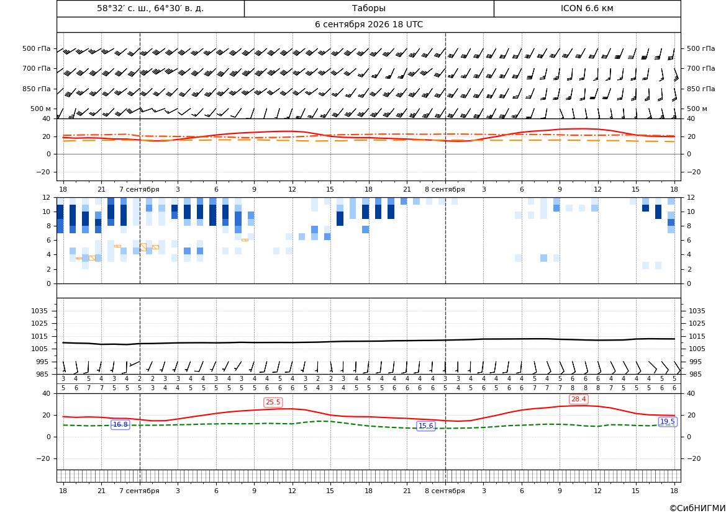
Task: Click the Таборы location title cell
Action: (x=368, y=8)
